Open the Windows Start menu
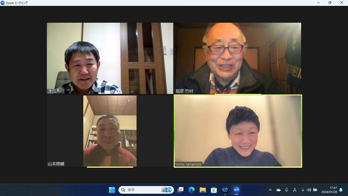Screen dimensions: 348x196 point(112,190)
